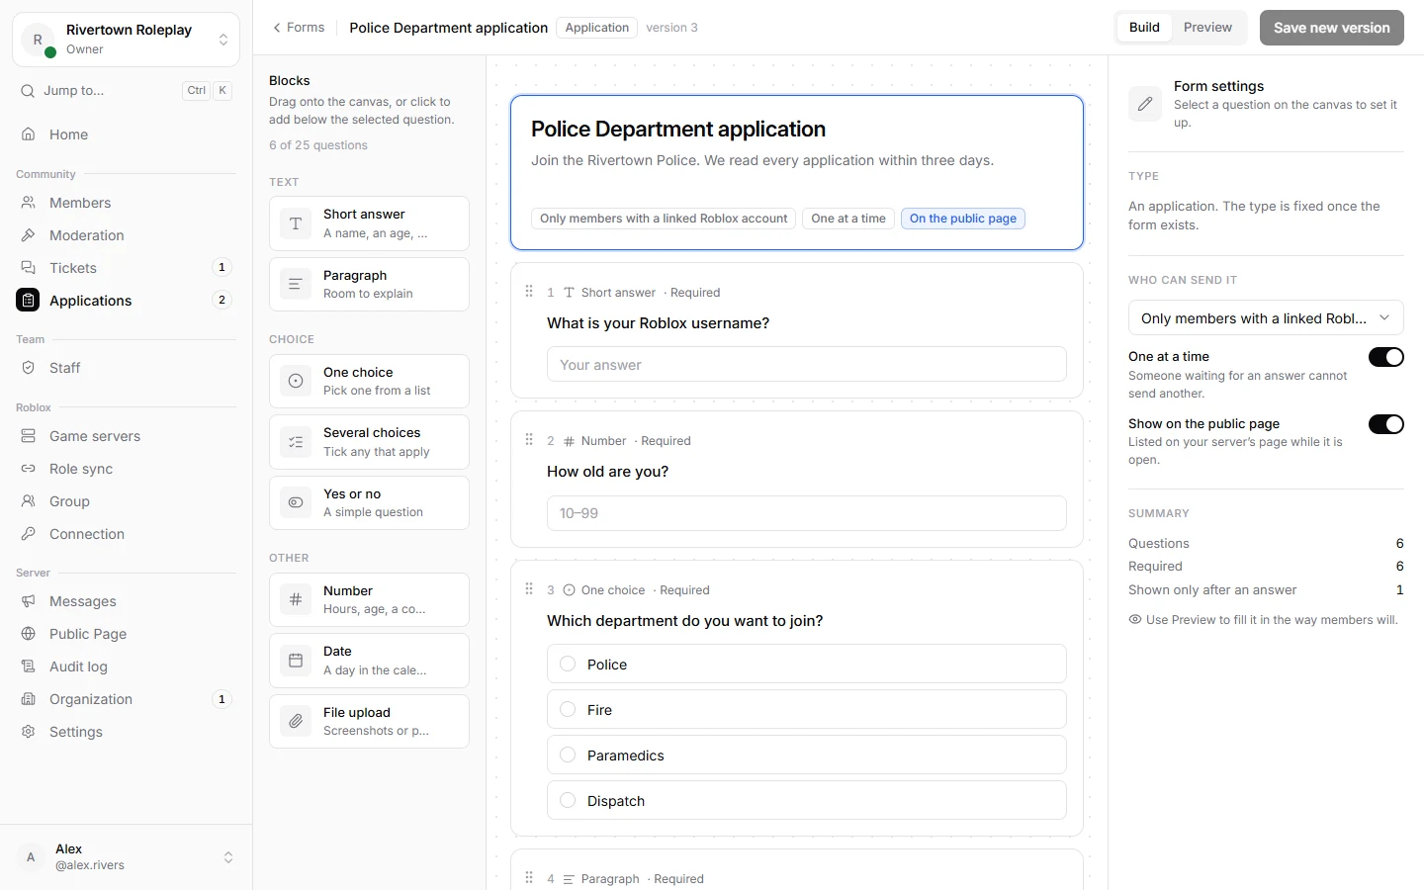1424x890 pixels.
Task: Click the drag handle of question 1
Action: coord(529,292)
